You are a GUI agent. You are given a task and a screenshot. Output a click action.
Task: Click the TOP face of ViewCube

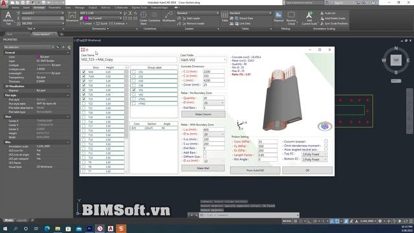[396, 60]
